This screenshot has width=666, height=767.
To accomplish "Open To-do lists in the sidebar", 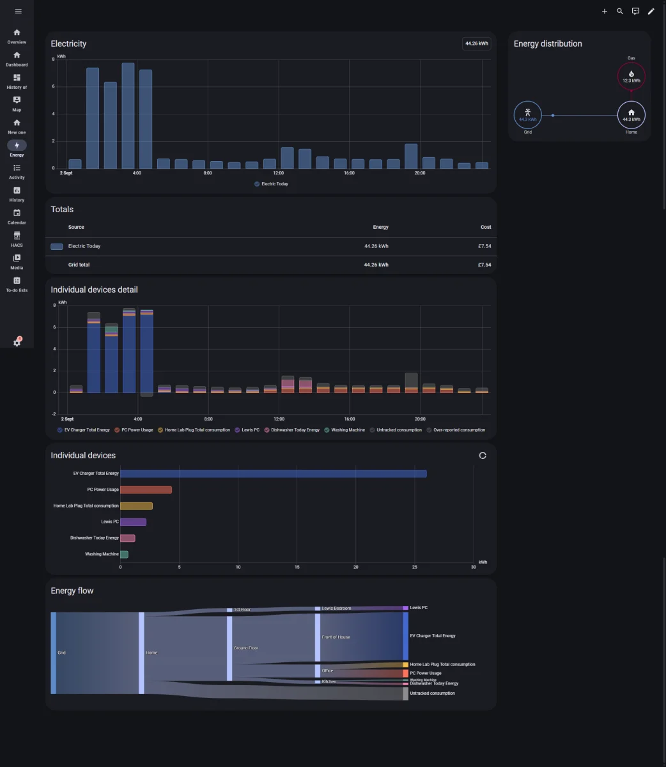I will point(17,284).
